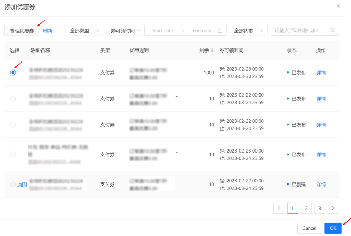Click 支付券 in the 已创建 row
The height and width of the screenshot is (236, 351).
108,184
